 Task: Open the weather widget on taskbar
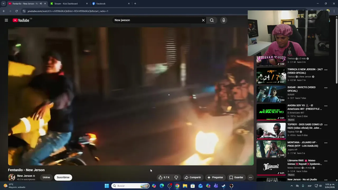pos(15,186)
